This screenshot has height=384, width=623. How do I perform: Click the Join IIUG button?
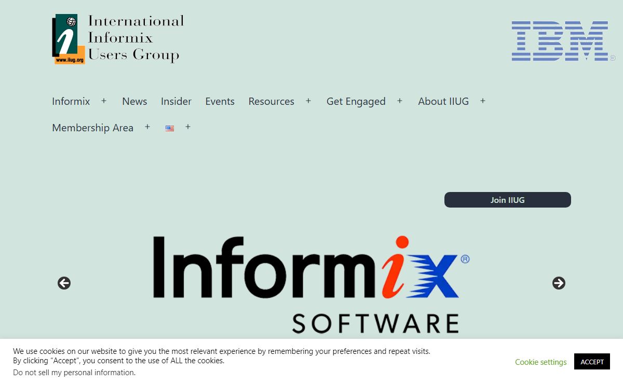(508, 200)
